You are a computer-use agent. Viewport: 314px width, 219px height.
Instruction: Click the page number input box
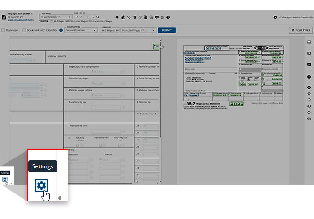coord(87,17)
